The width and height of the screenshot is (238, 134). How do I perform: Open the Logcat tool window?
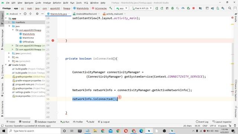tap(104, 122)
